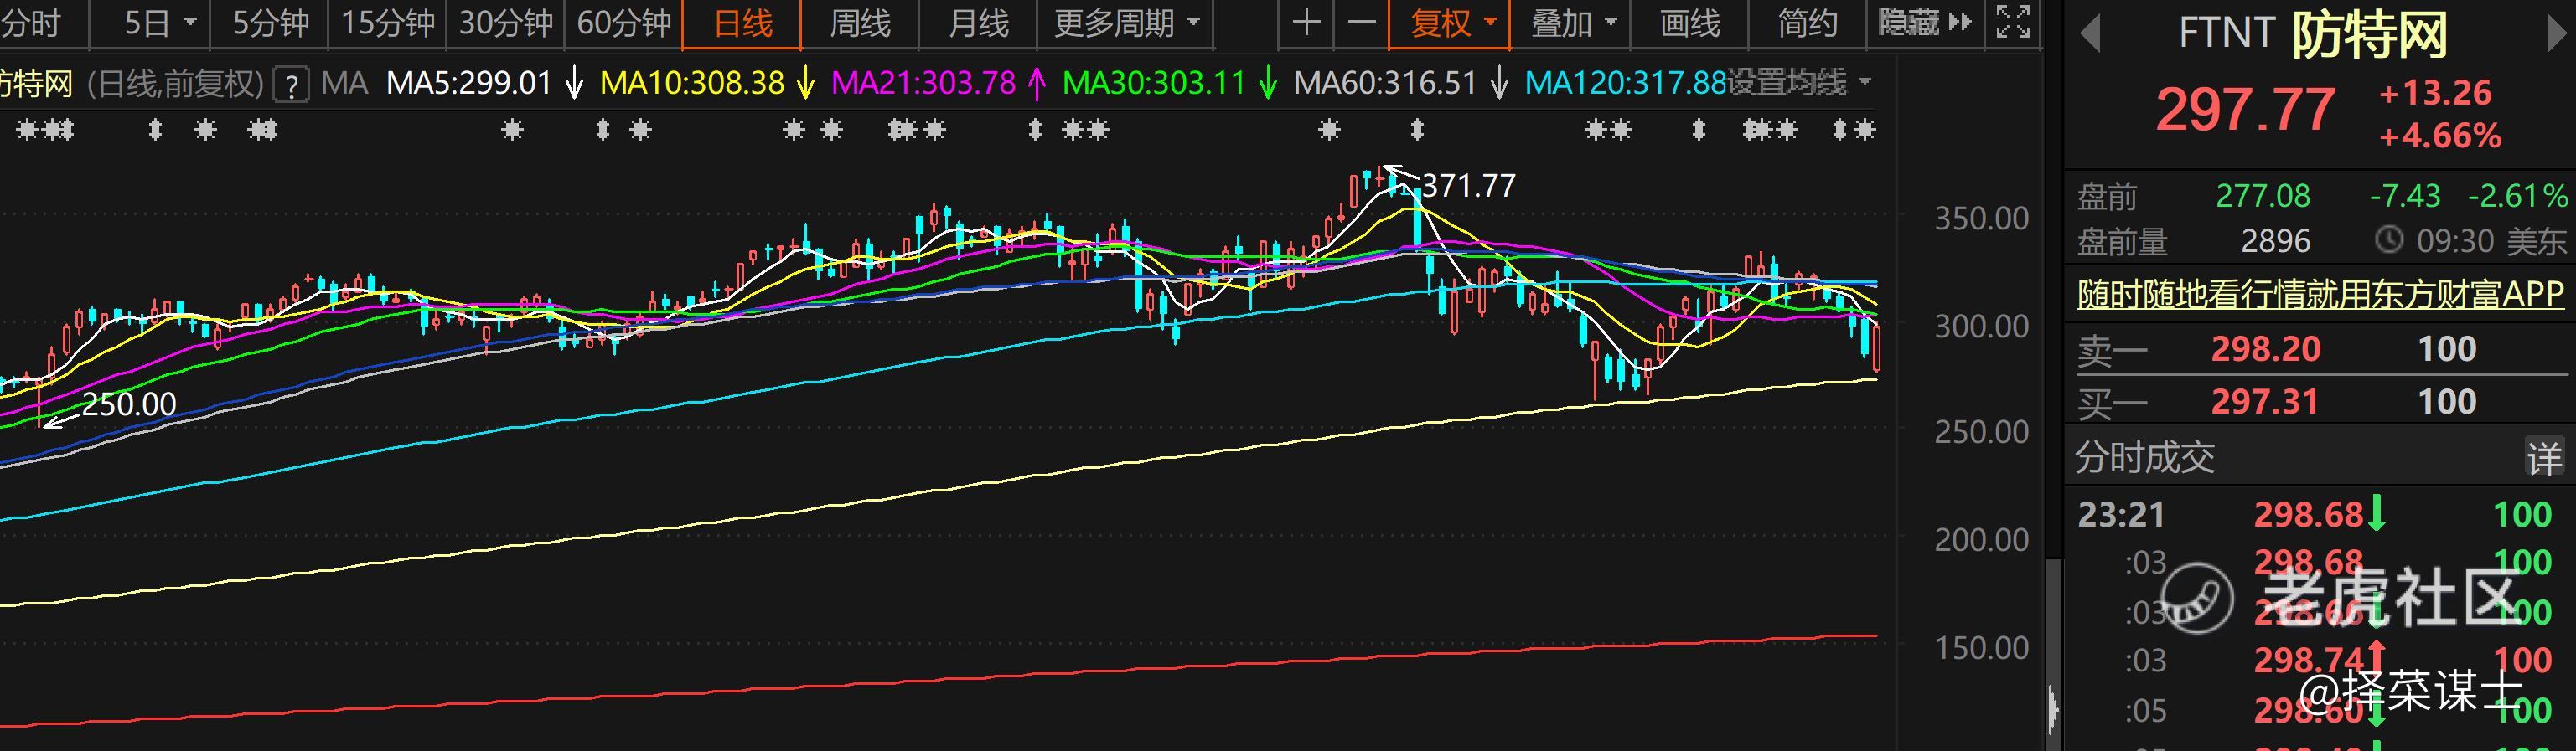Click the +4.66% change percentage
Screen dimensions: 2576x751
(x=2440, y=136)
